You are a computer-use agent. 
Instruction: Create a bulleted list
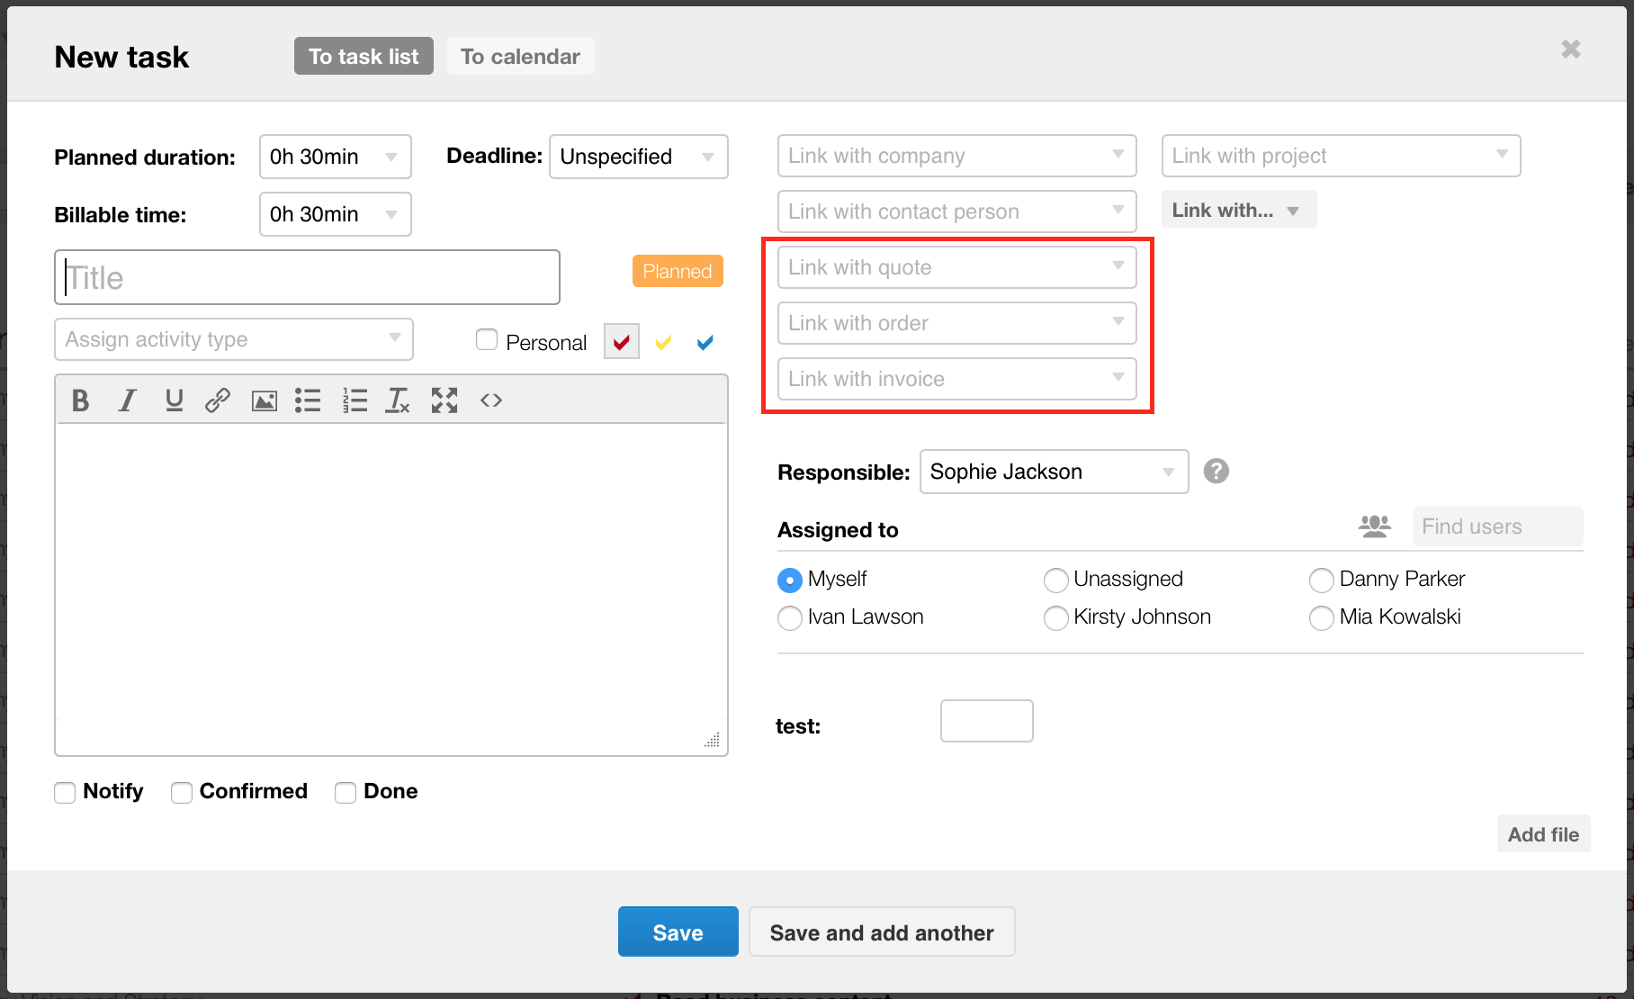pos(308,400)
